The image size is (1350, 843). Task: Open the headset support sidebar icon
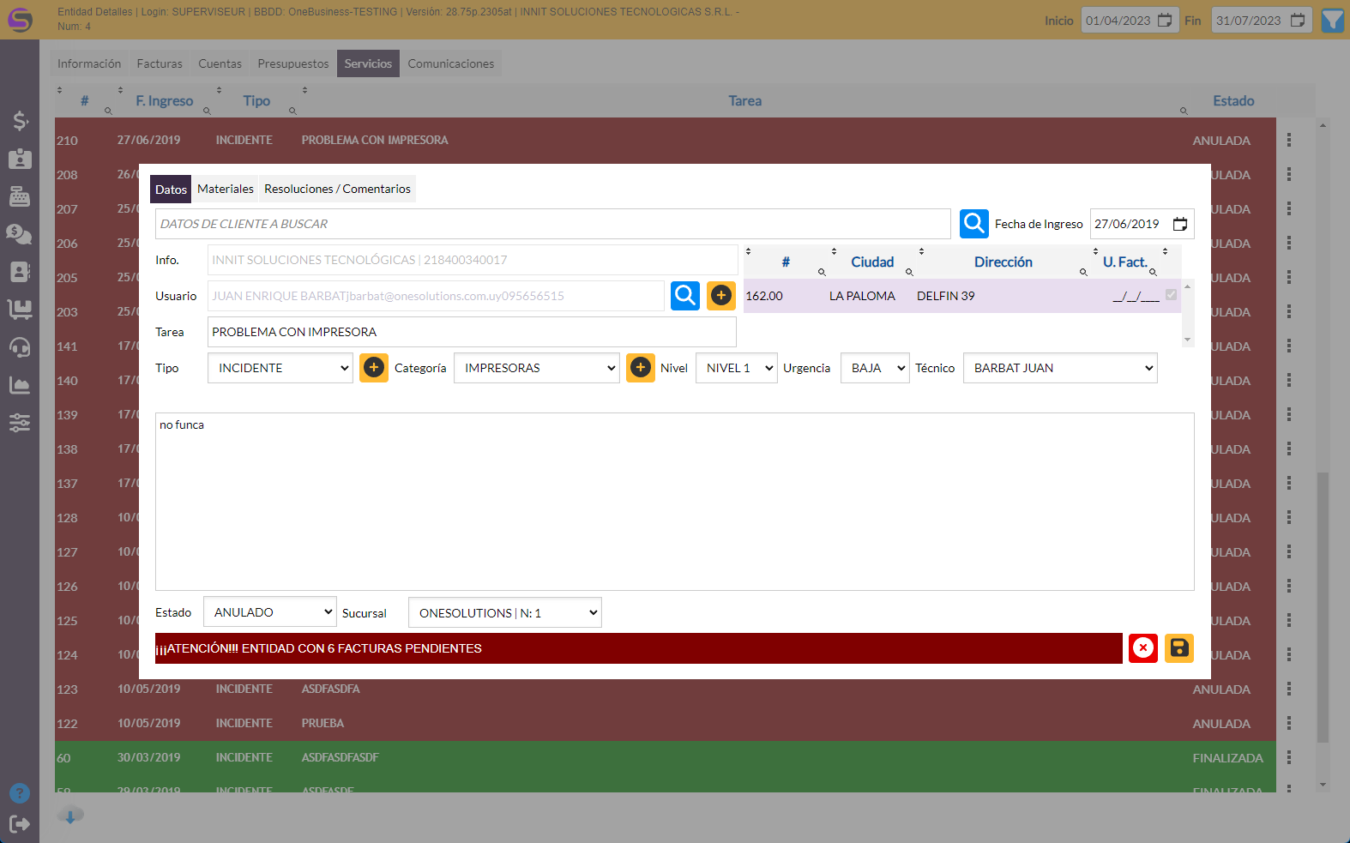[20, 347]
